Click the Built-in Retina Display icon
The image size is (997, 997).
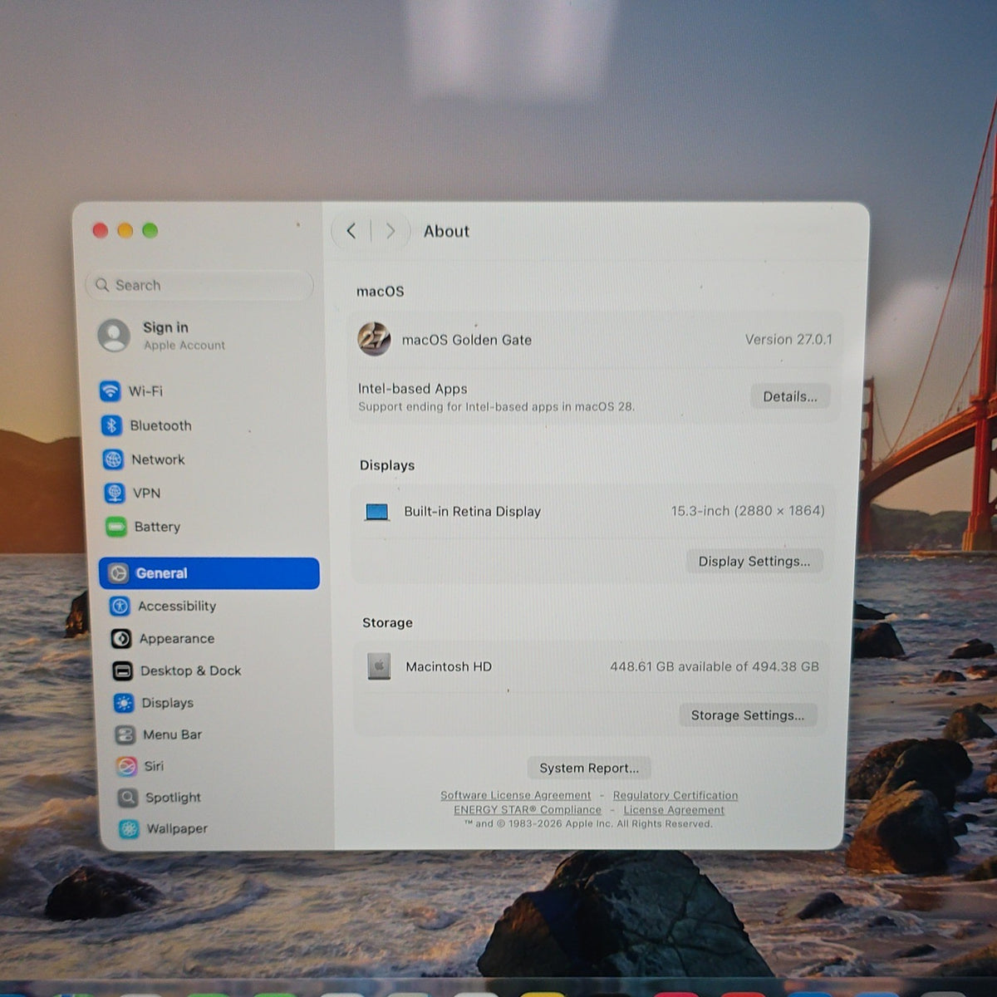(x=377, y=512)
